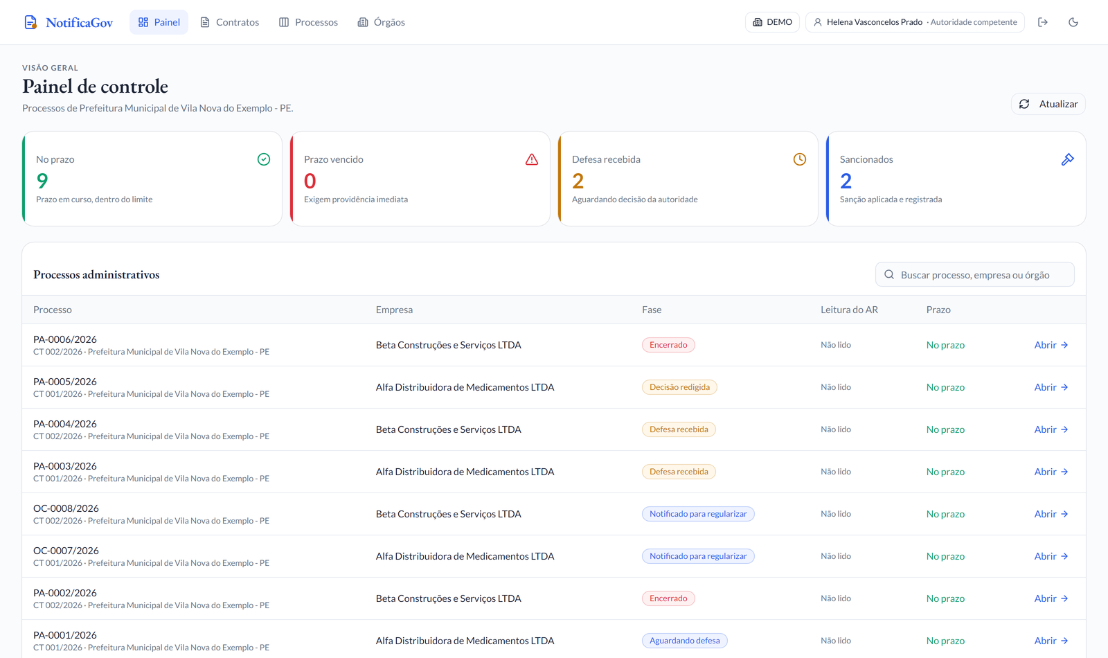The image size is (1108, 658).
Task: Click the Empresa column header
Action: coord(394,310)
